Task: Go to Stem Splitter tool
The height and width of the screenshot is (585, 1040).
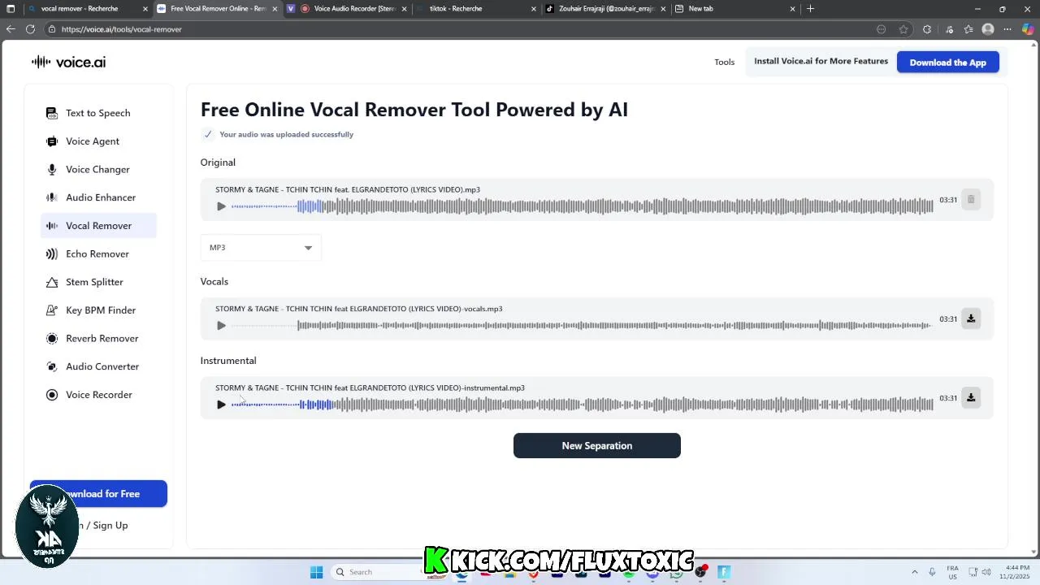Action: tap(97, 282)
